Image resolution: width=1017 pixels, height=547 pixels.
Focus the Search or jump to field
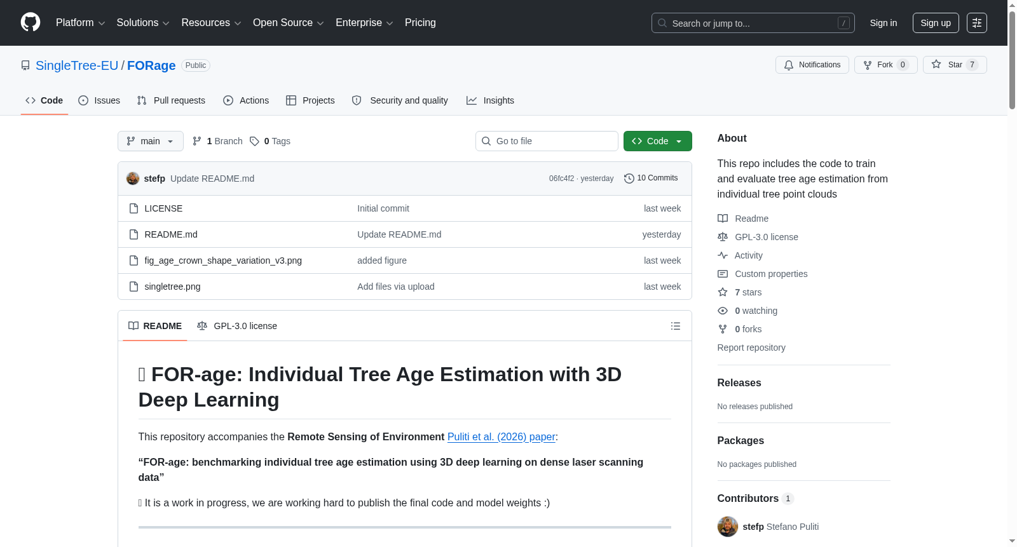pos(753,23)
